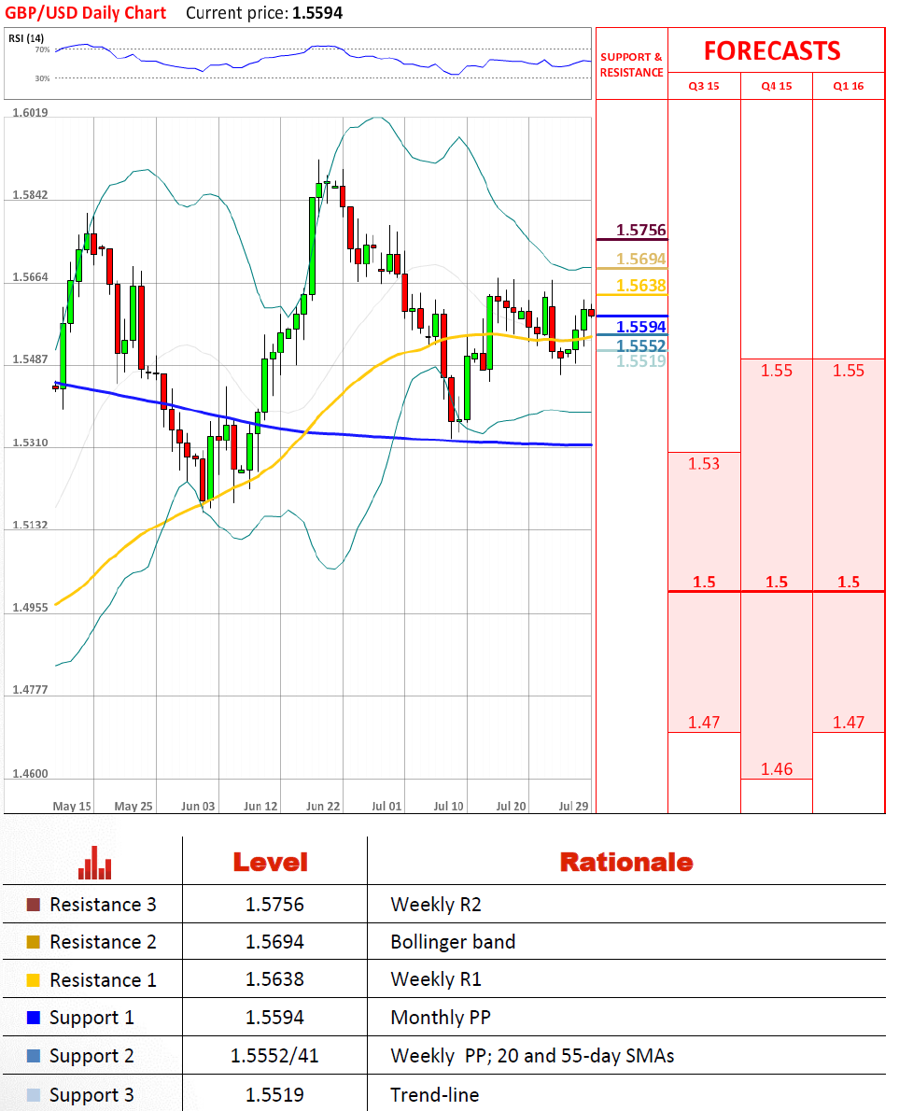Image resolution: width=899 pixels, height=1111 pixels.
Task: Open the Q3 15 forecast column header
Action: (x=704, y=86)
